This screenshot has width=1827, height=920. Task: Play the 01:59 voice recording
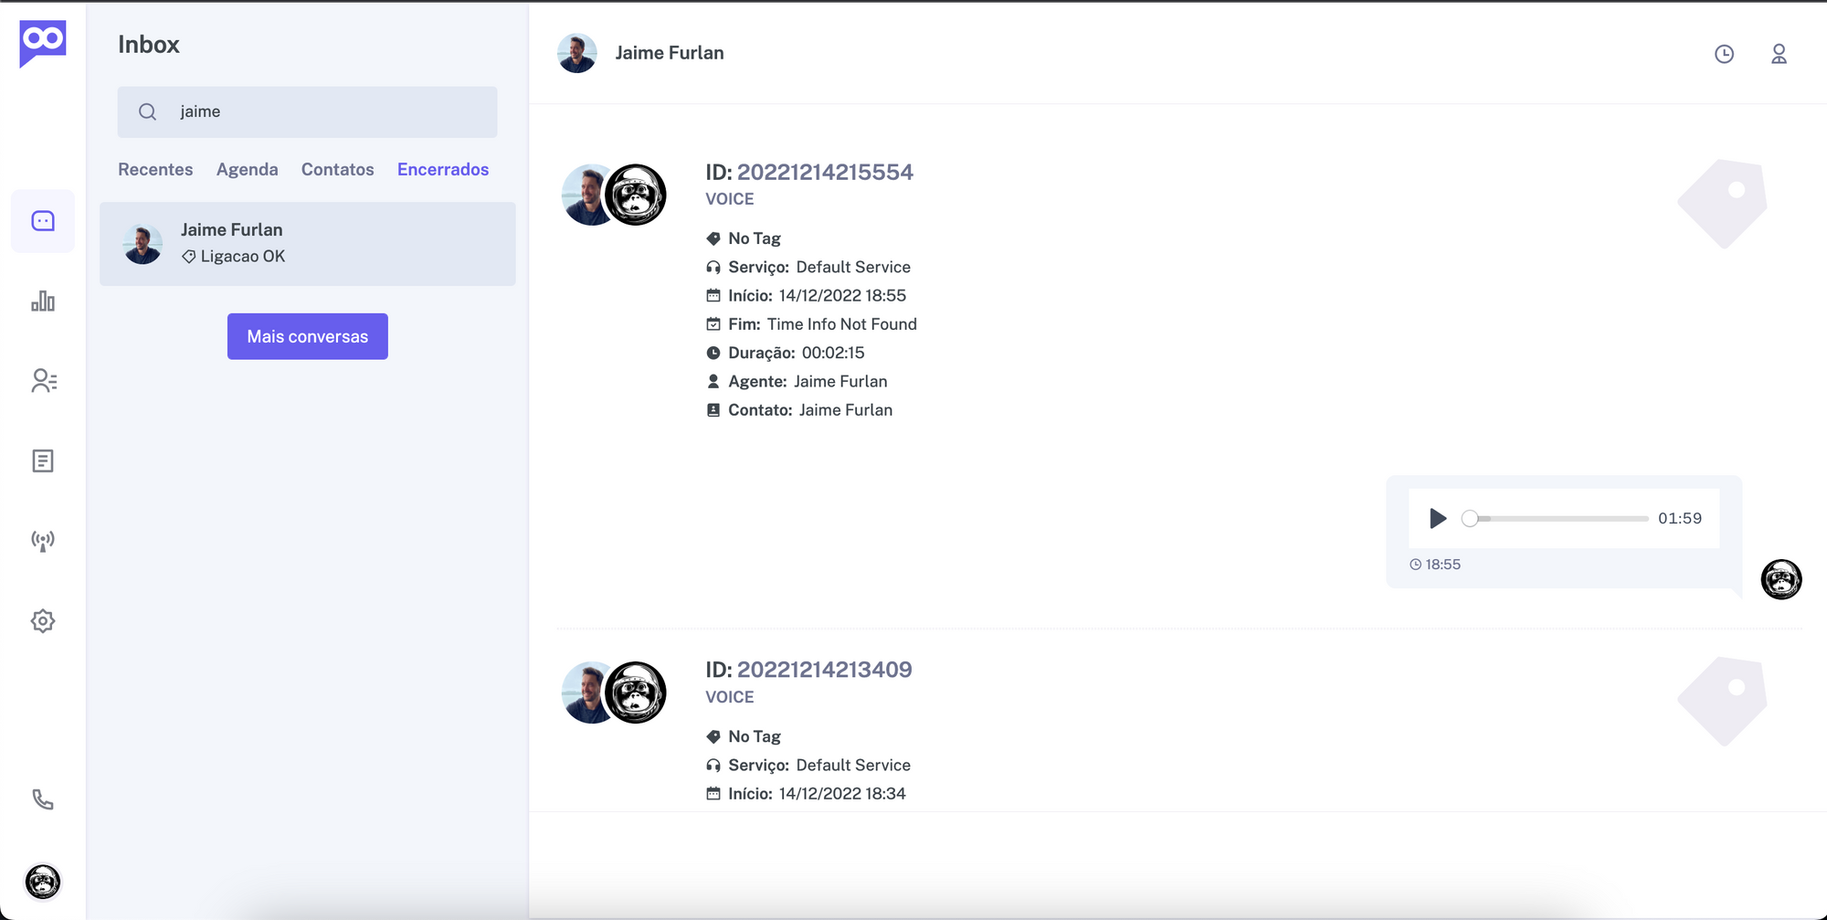tap(1437, 518)
